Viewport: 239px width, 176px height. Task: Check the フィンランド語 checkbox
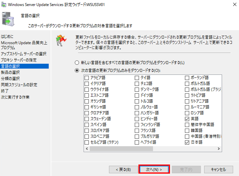click(137, 125)
